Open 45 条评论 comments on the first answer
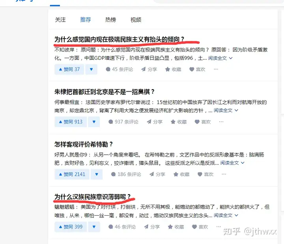 tap(120, 69)
